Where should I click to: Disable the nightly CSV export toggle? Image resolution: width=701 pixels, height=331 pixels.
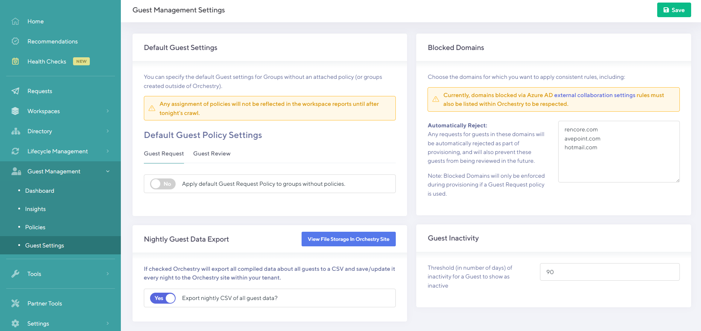(x=163, y=298)
